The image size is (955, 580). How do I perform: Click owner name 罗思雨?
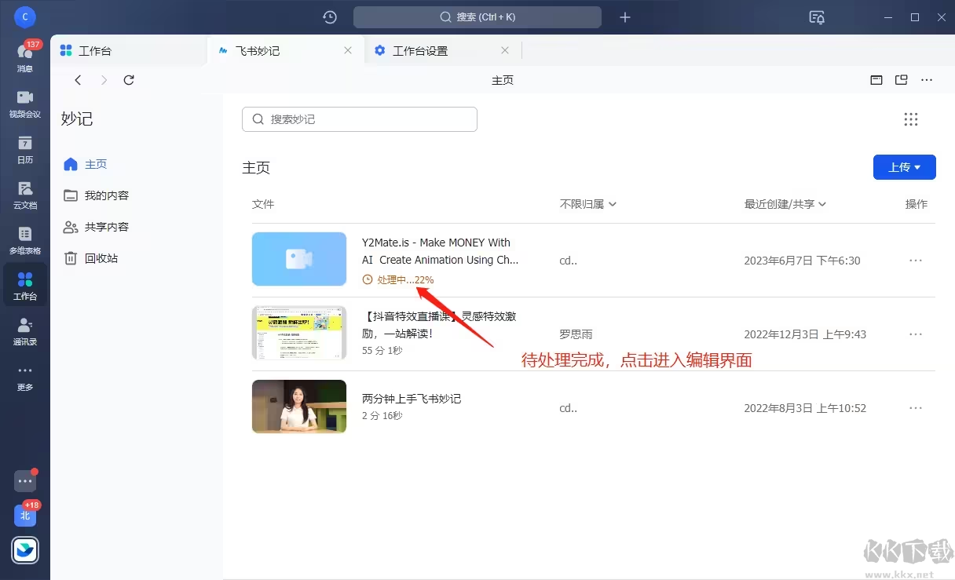[x=576, y=334]
